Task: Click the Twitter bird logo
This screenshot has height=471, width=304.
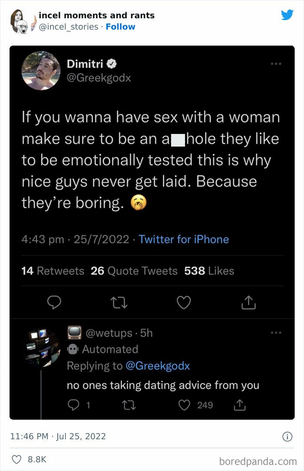Action: click(x=287, y=14)
